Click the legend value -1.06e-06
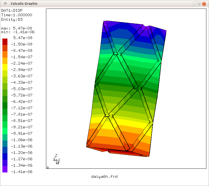Screen dimensions: 209x186 (22, 140)
